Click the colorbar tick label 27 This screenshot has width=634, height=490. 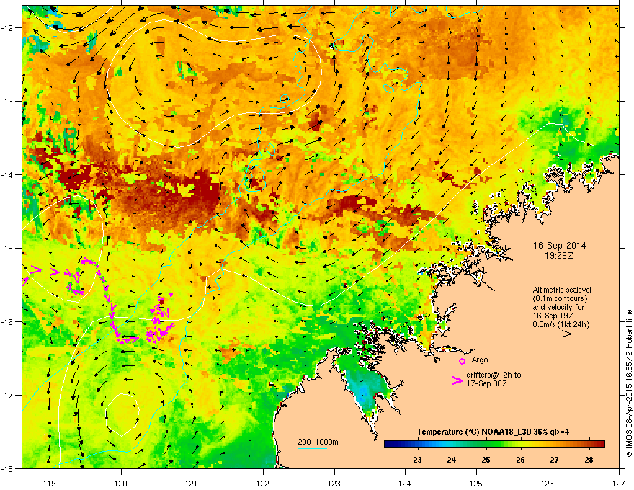point(554,460)
